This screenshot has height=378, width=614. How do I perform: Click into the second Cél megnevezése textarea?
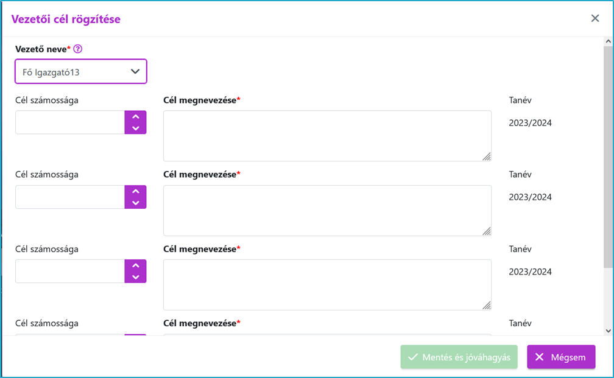[327, 211]
